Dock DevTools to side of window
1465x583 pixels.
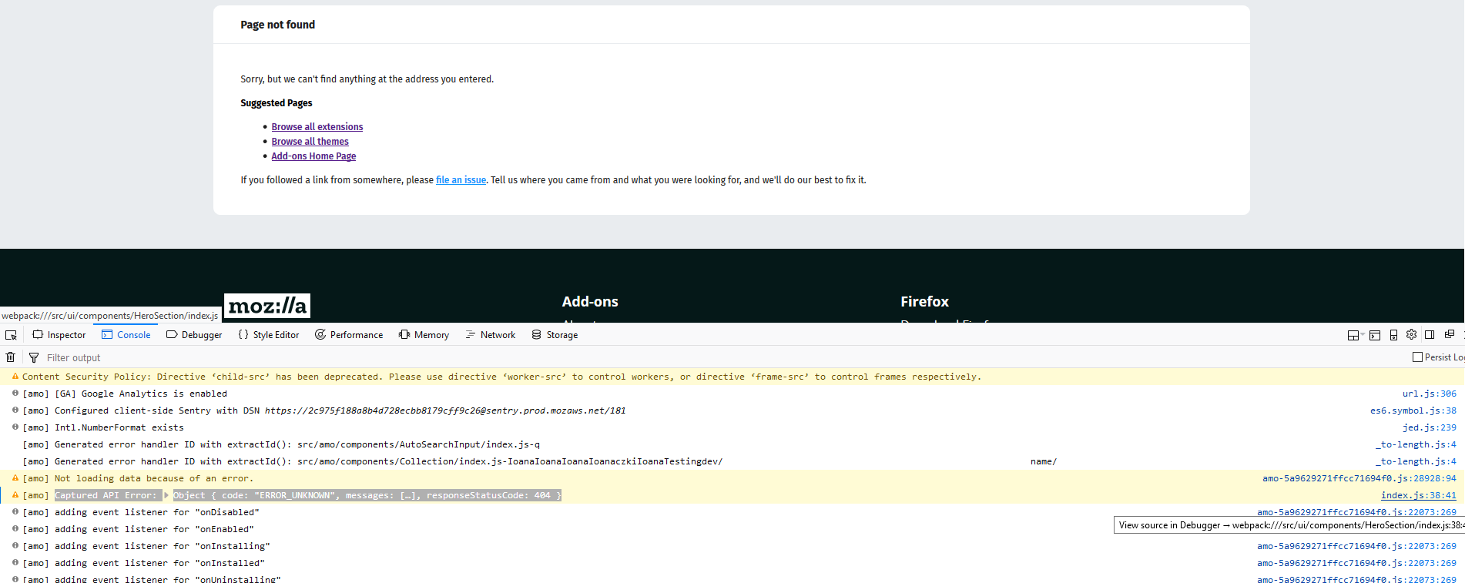[1430, 334]
